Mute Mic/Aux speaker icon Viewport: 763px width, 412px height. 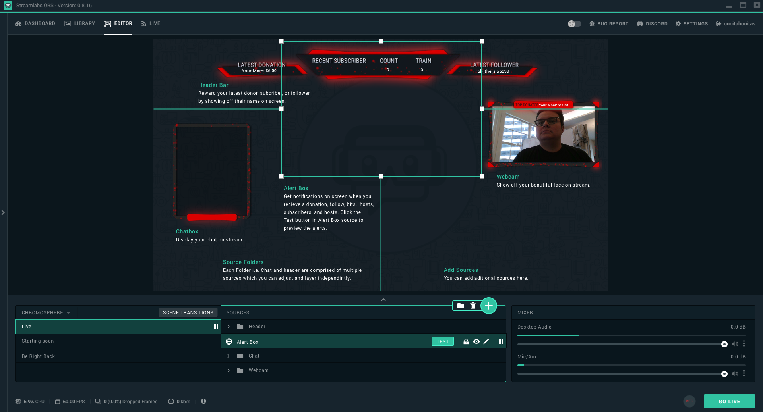(735, 373)
